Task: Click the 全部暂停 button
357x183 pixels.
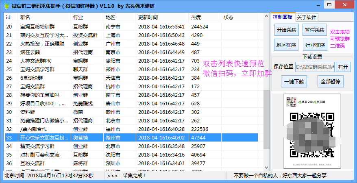Action: (x=331, y=81)
